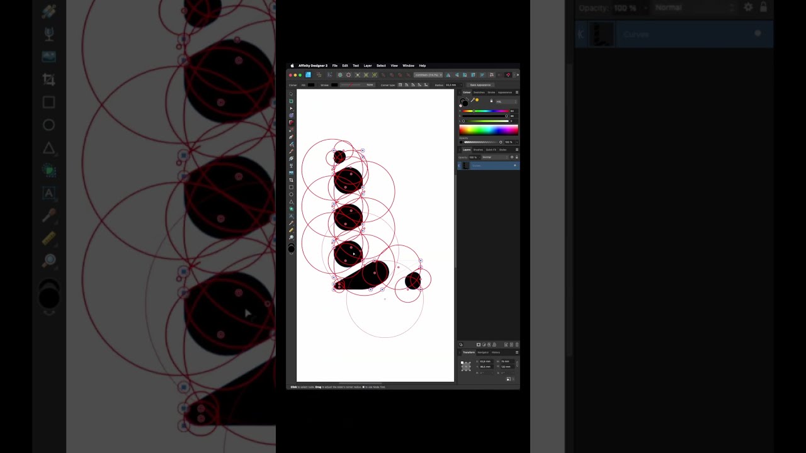Switch to the Brushes tab
The width and height of the screenshot is (806, 453).
478,150
